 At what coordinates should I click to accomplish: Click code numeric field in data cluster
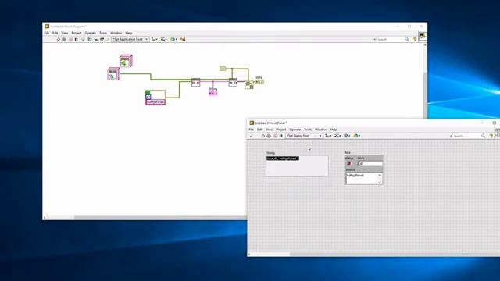(x=371, y=164)
